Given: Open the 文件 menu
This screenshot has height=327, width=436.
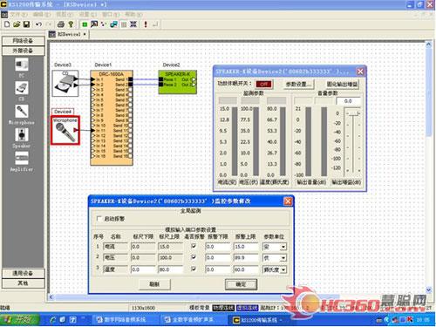Looking at the screenshot, I should pos(19,14).
